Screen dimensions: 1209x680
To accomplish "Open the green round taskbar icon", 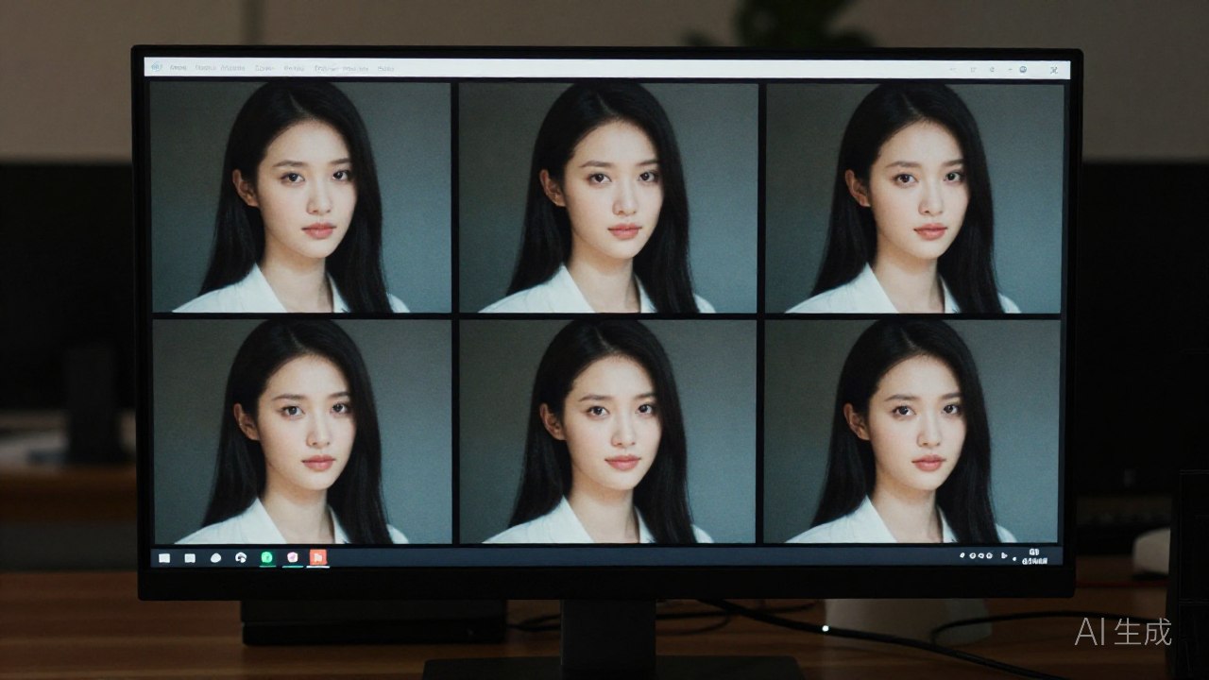I will click(267, 558).
